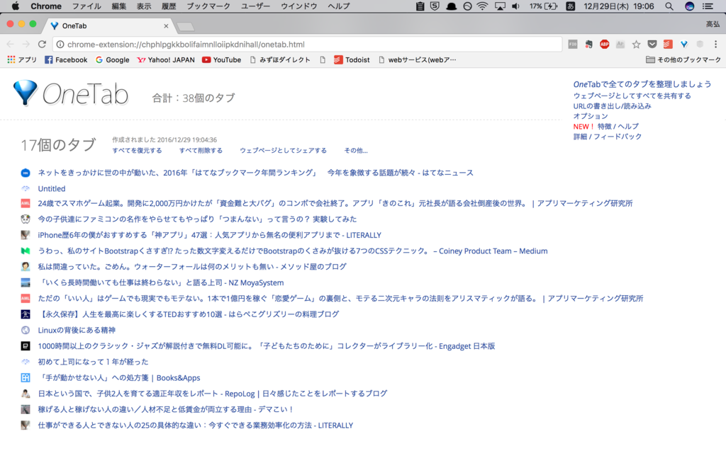Open the webサービス bookmark folder
Image resolution: width=726 pixels, height=453 pixels.
tap(417, 59)
